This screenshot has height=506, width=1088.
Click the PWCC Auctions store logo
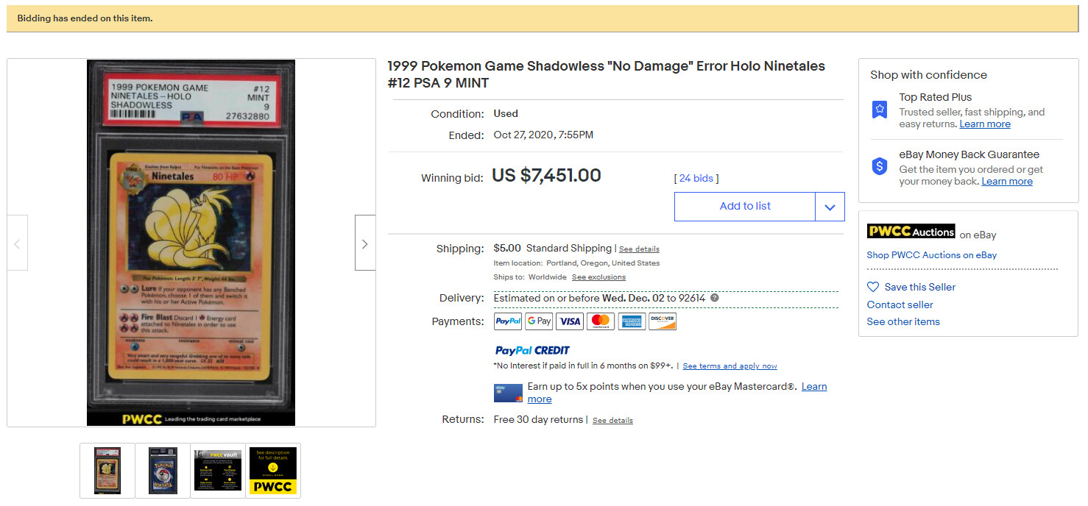(911, 232)
